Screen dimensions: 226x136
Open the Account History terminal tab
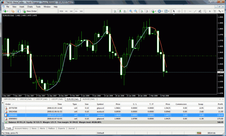[x=21, y=128]
